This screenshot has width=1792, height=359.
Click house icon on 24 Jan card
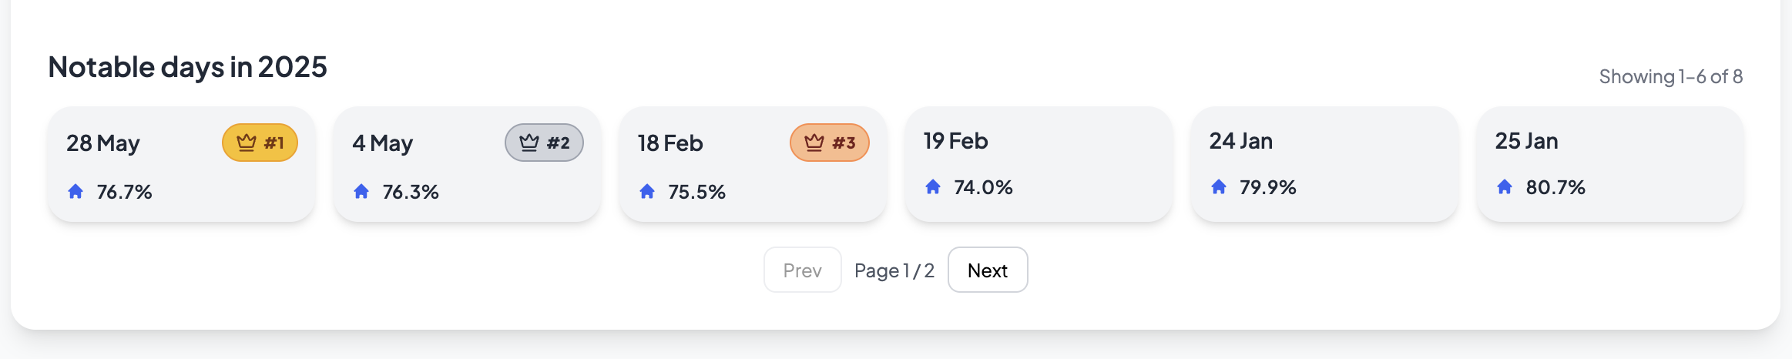pyautogui.click(x=1219, y=186)
